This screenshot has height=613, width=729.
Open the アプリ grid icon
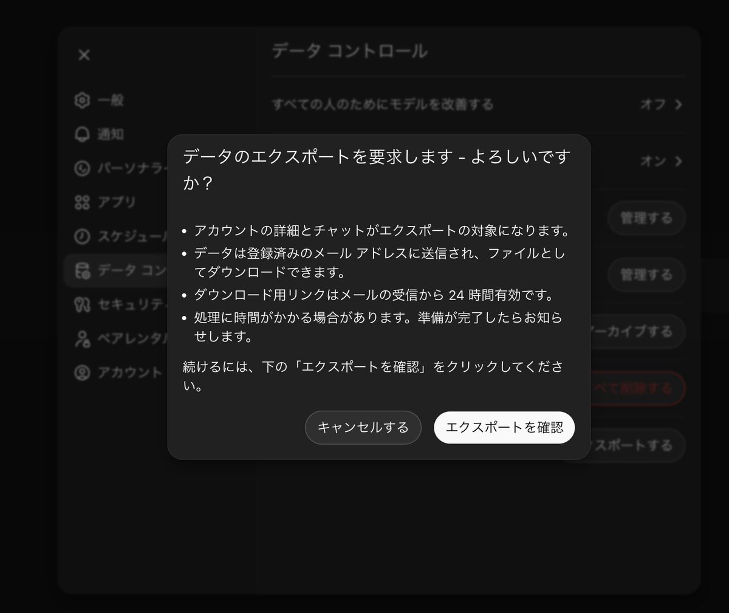(x=82, y=202)
